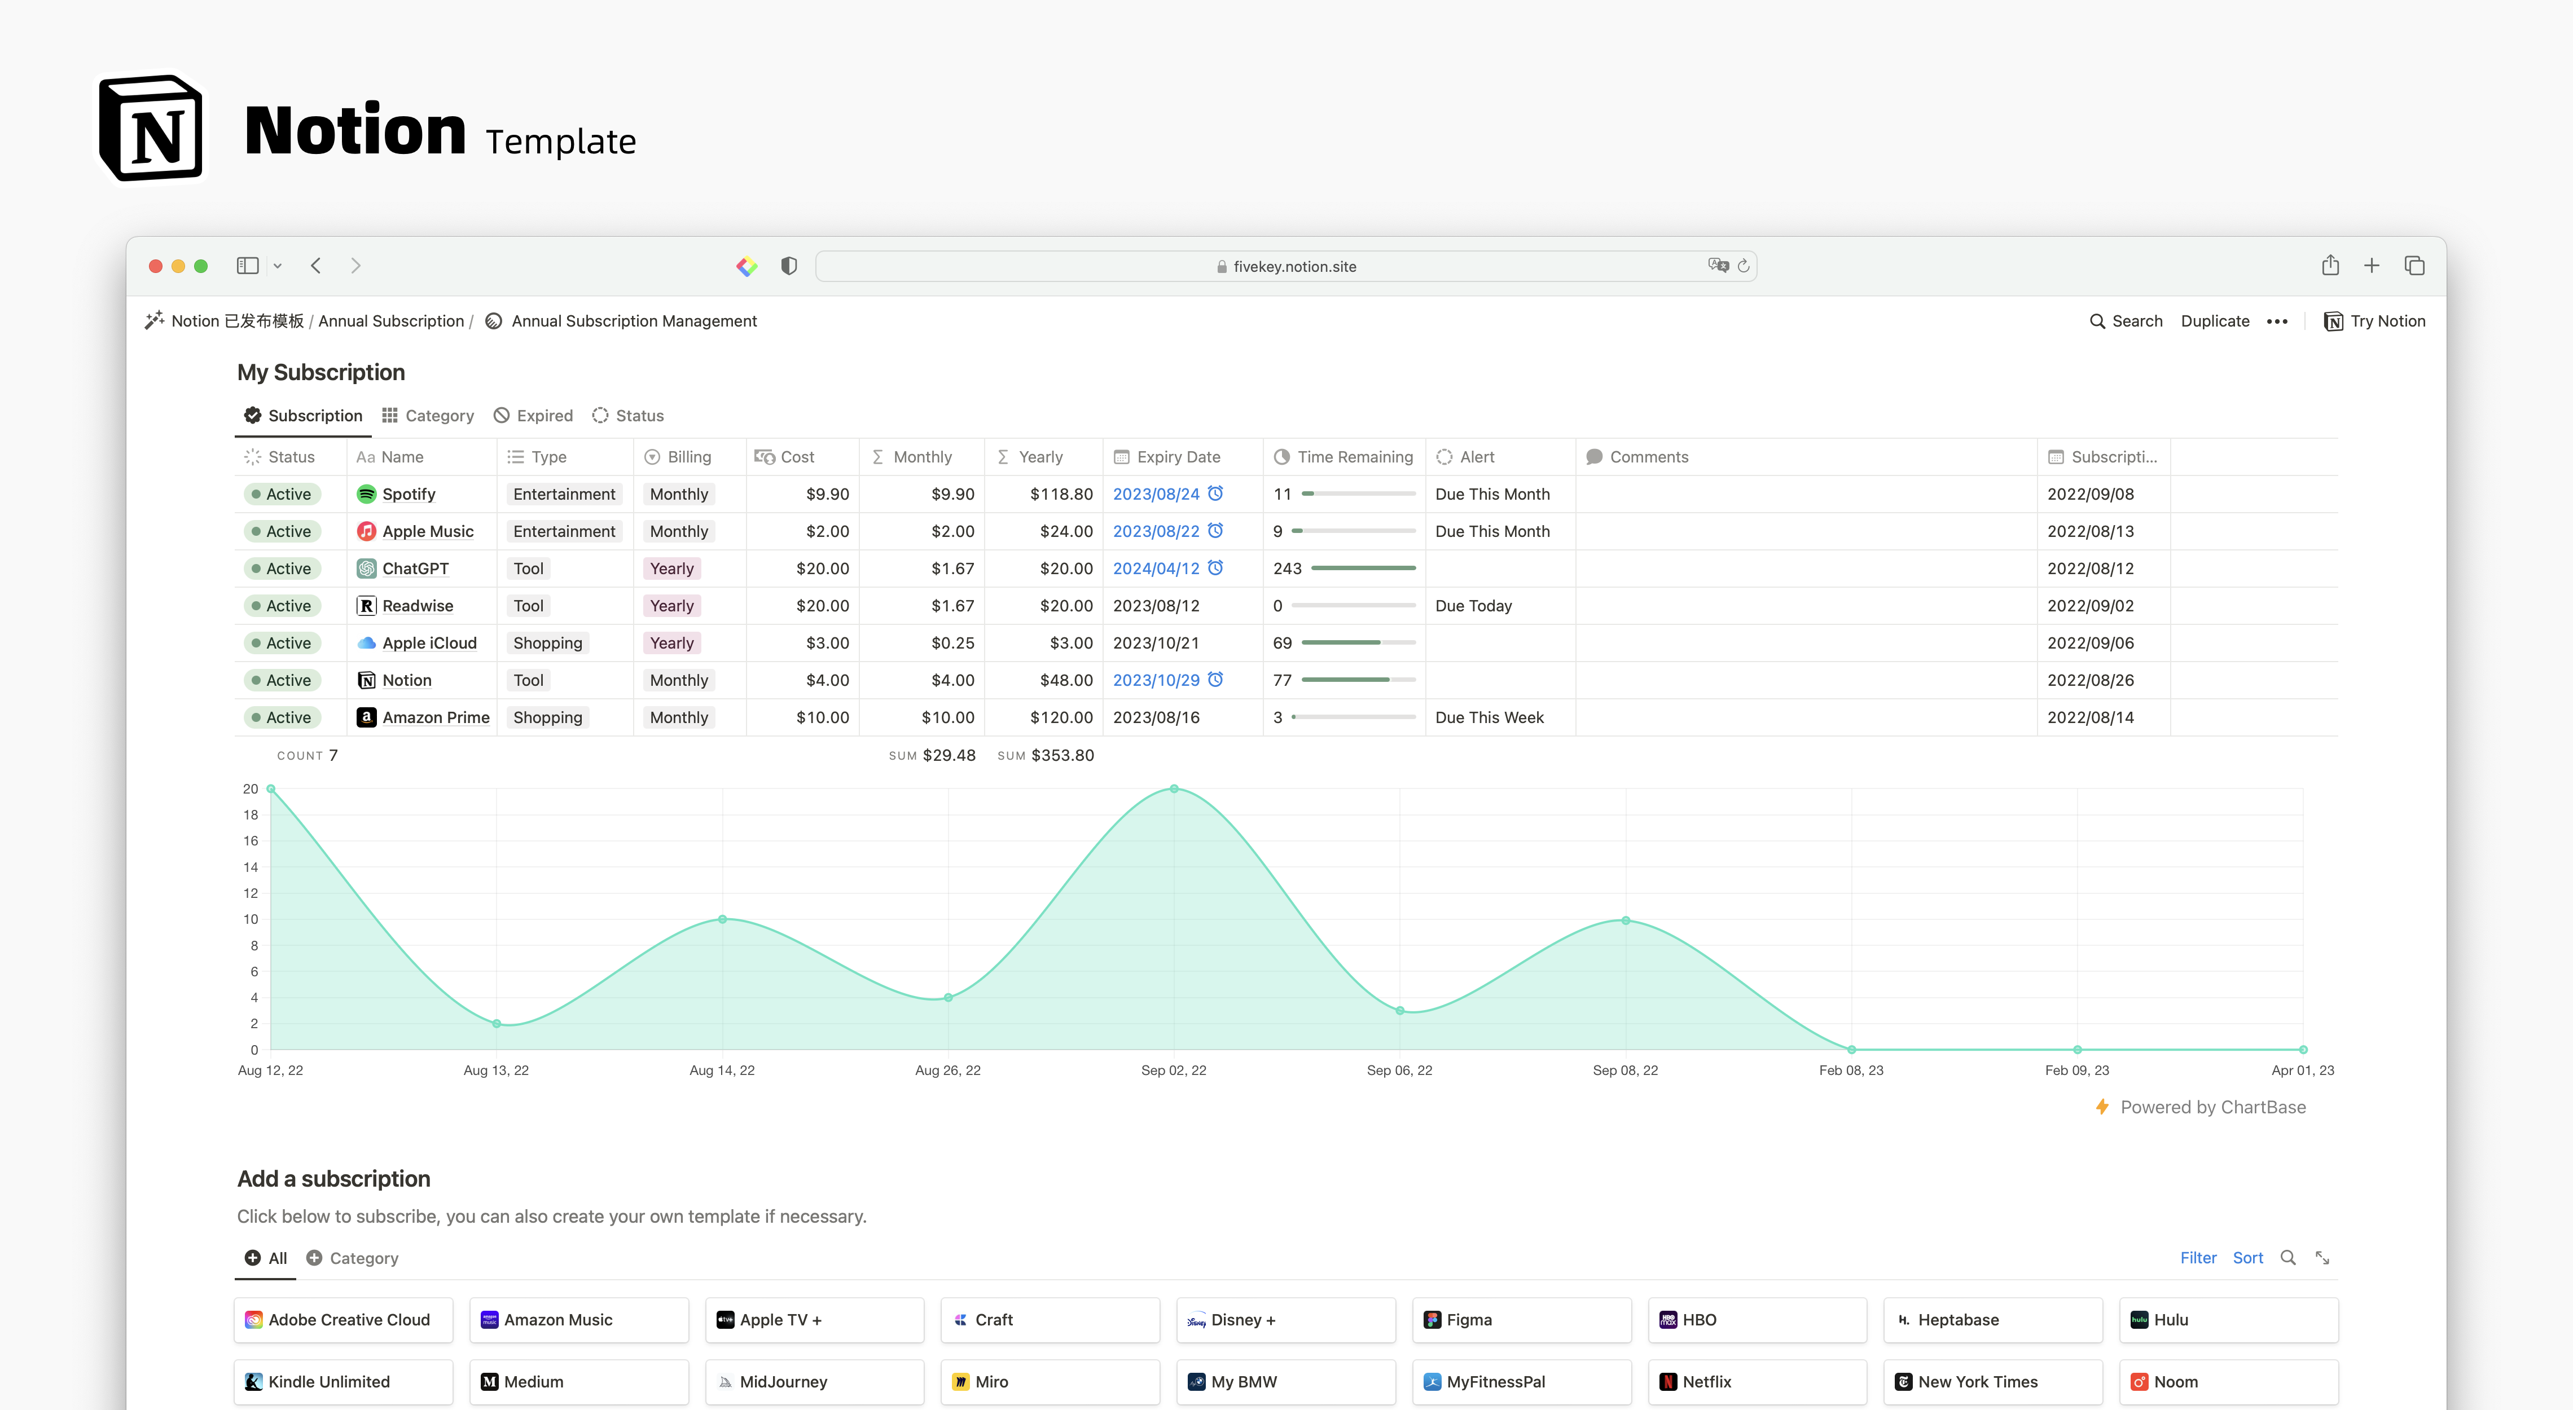This screenshot has width=2573, height=1410.
Task: Click the Amazon Prime row icon
Action: coord(367,717)
